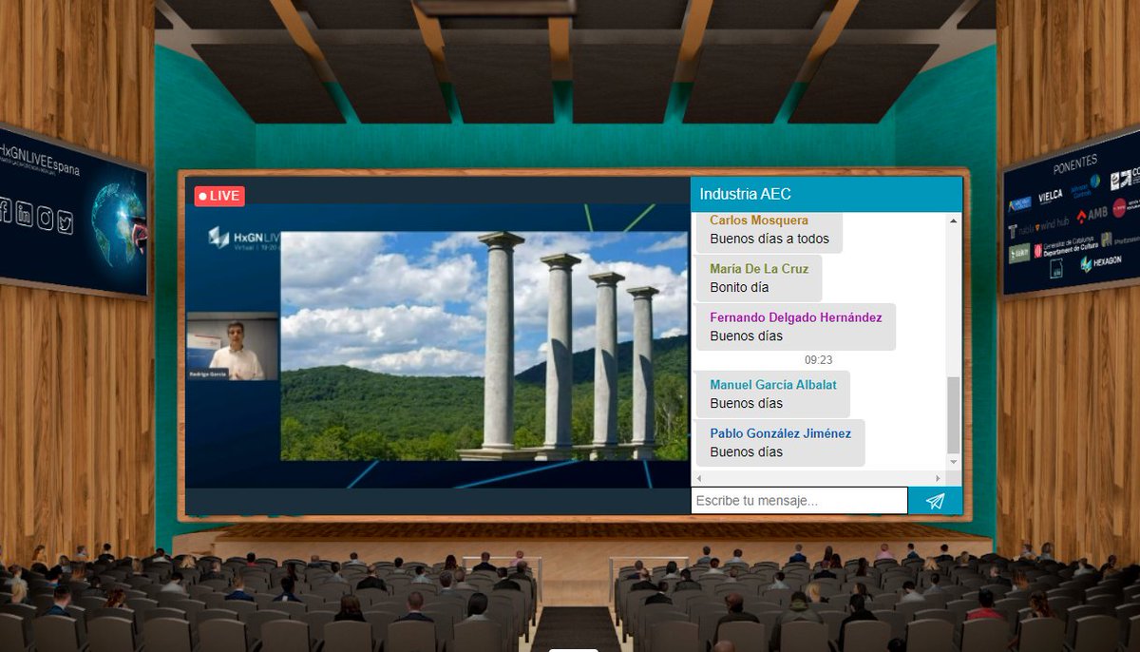This screenshot has width=1140, height=652.
Task: Click the chat scrollbar up arrow
Action: click(x=954, y=221)
